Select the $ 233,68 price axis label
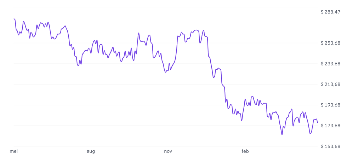 330,64
